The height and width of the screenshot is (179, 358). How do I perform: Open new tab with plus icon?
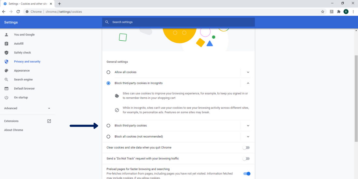pos(59,4)
